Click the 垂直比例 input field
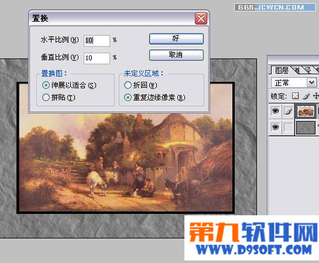 click(x=97, y=58)
